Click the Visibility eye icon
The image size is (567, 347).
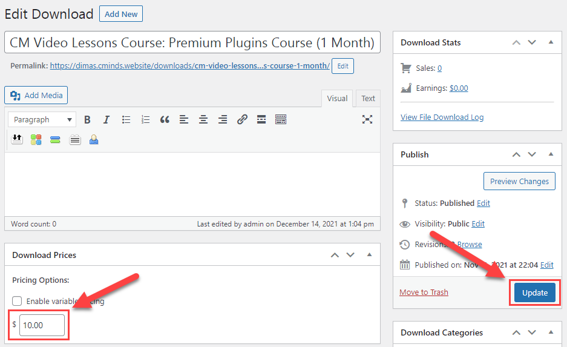click(405, 224)
